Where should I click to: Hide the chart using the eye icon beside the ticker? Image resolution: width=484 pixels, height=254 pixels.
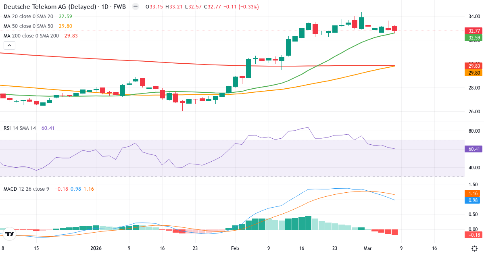point(136,6)
